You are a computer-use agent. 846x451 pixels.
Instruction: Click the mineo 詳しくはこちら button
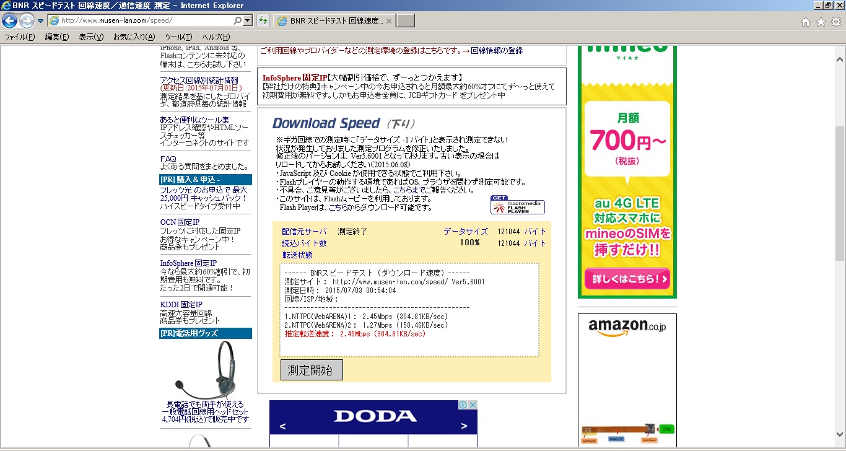pyautogui.click(x=627, y=279)
